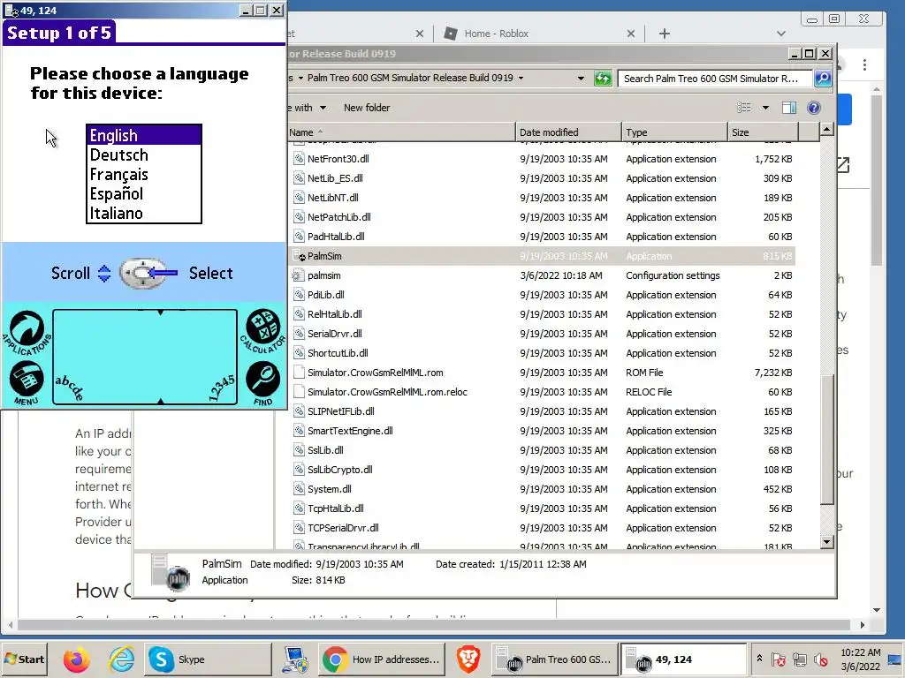Click the Search Palm Treo 600 GSM Simulator field
This screenshot has height=678, width=905.
pyautogui.click(x=715, y=79)
